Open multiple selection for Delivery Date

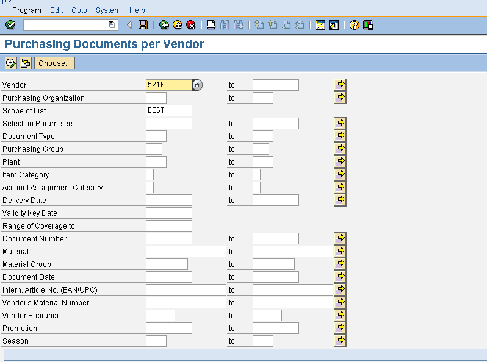click(x=340, y=200)
